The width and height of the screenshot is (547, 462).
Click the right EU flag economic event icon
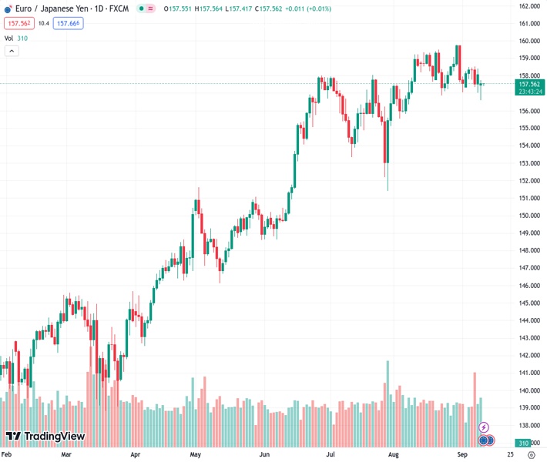click(x=489, y=440)
